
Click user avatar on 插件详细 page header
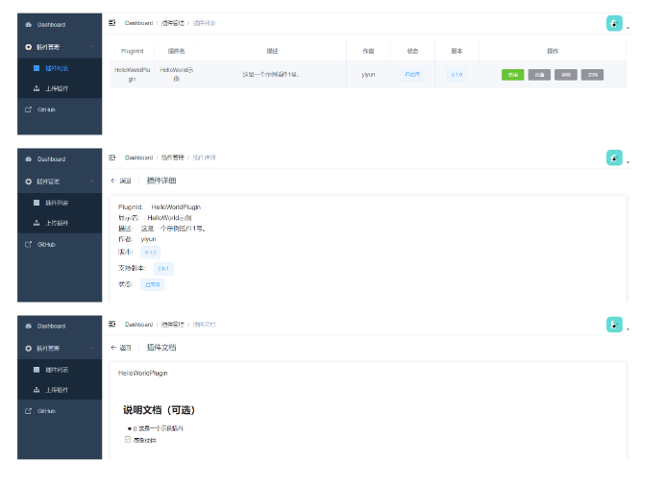[x=614, y=158]
